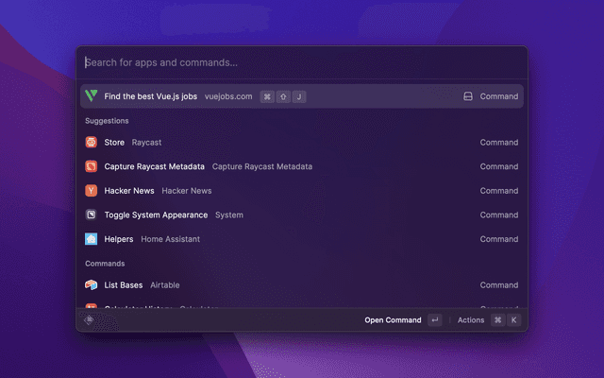This screenshot has width=604, height=378.
Task: Click the Hacker News Y icon
Action: point(92,191)
